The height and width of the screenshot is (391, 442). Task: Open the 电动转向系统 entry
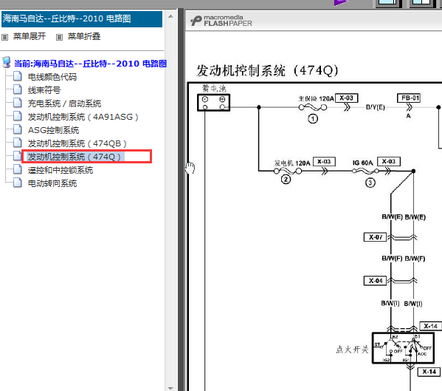tap(52, 183)
